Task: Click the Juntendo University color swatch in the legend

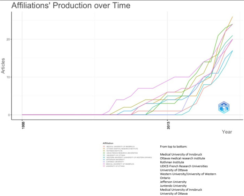Action: [105, 161]
